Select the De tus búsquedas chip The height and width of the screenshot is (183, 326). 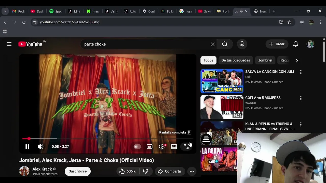click(x=236, y=60)
